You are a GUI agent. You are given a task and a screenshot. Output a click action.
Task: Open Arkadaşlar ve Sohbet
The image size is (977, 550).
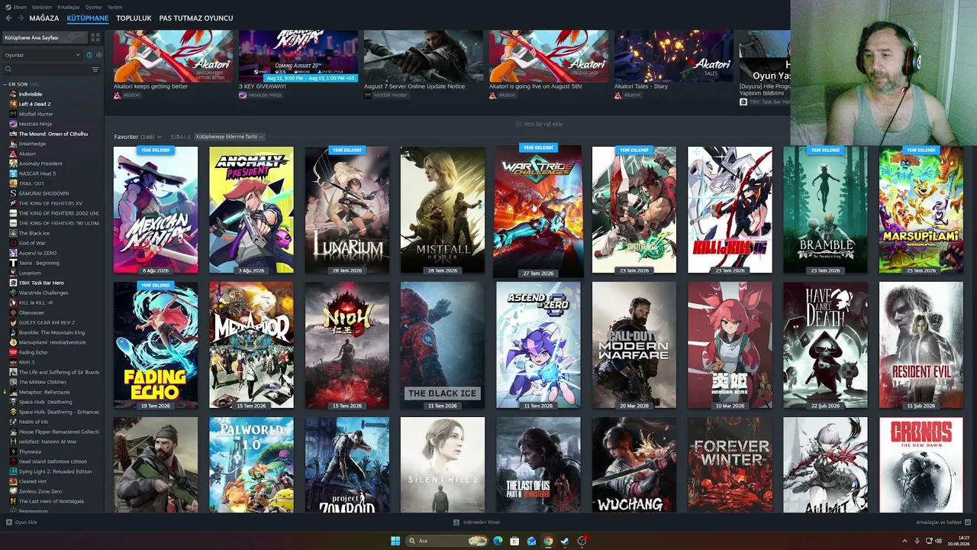click(943, 522)
